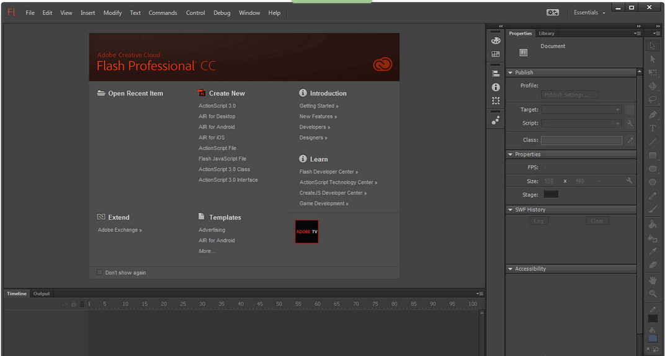Open the Modify menu

tap(112, 12)
